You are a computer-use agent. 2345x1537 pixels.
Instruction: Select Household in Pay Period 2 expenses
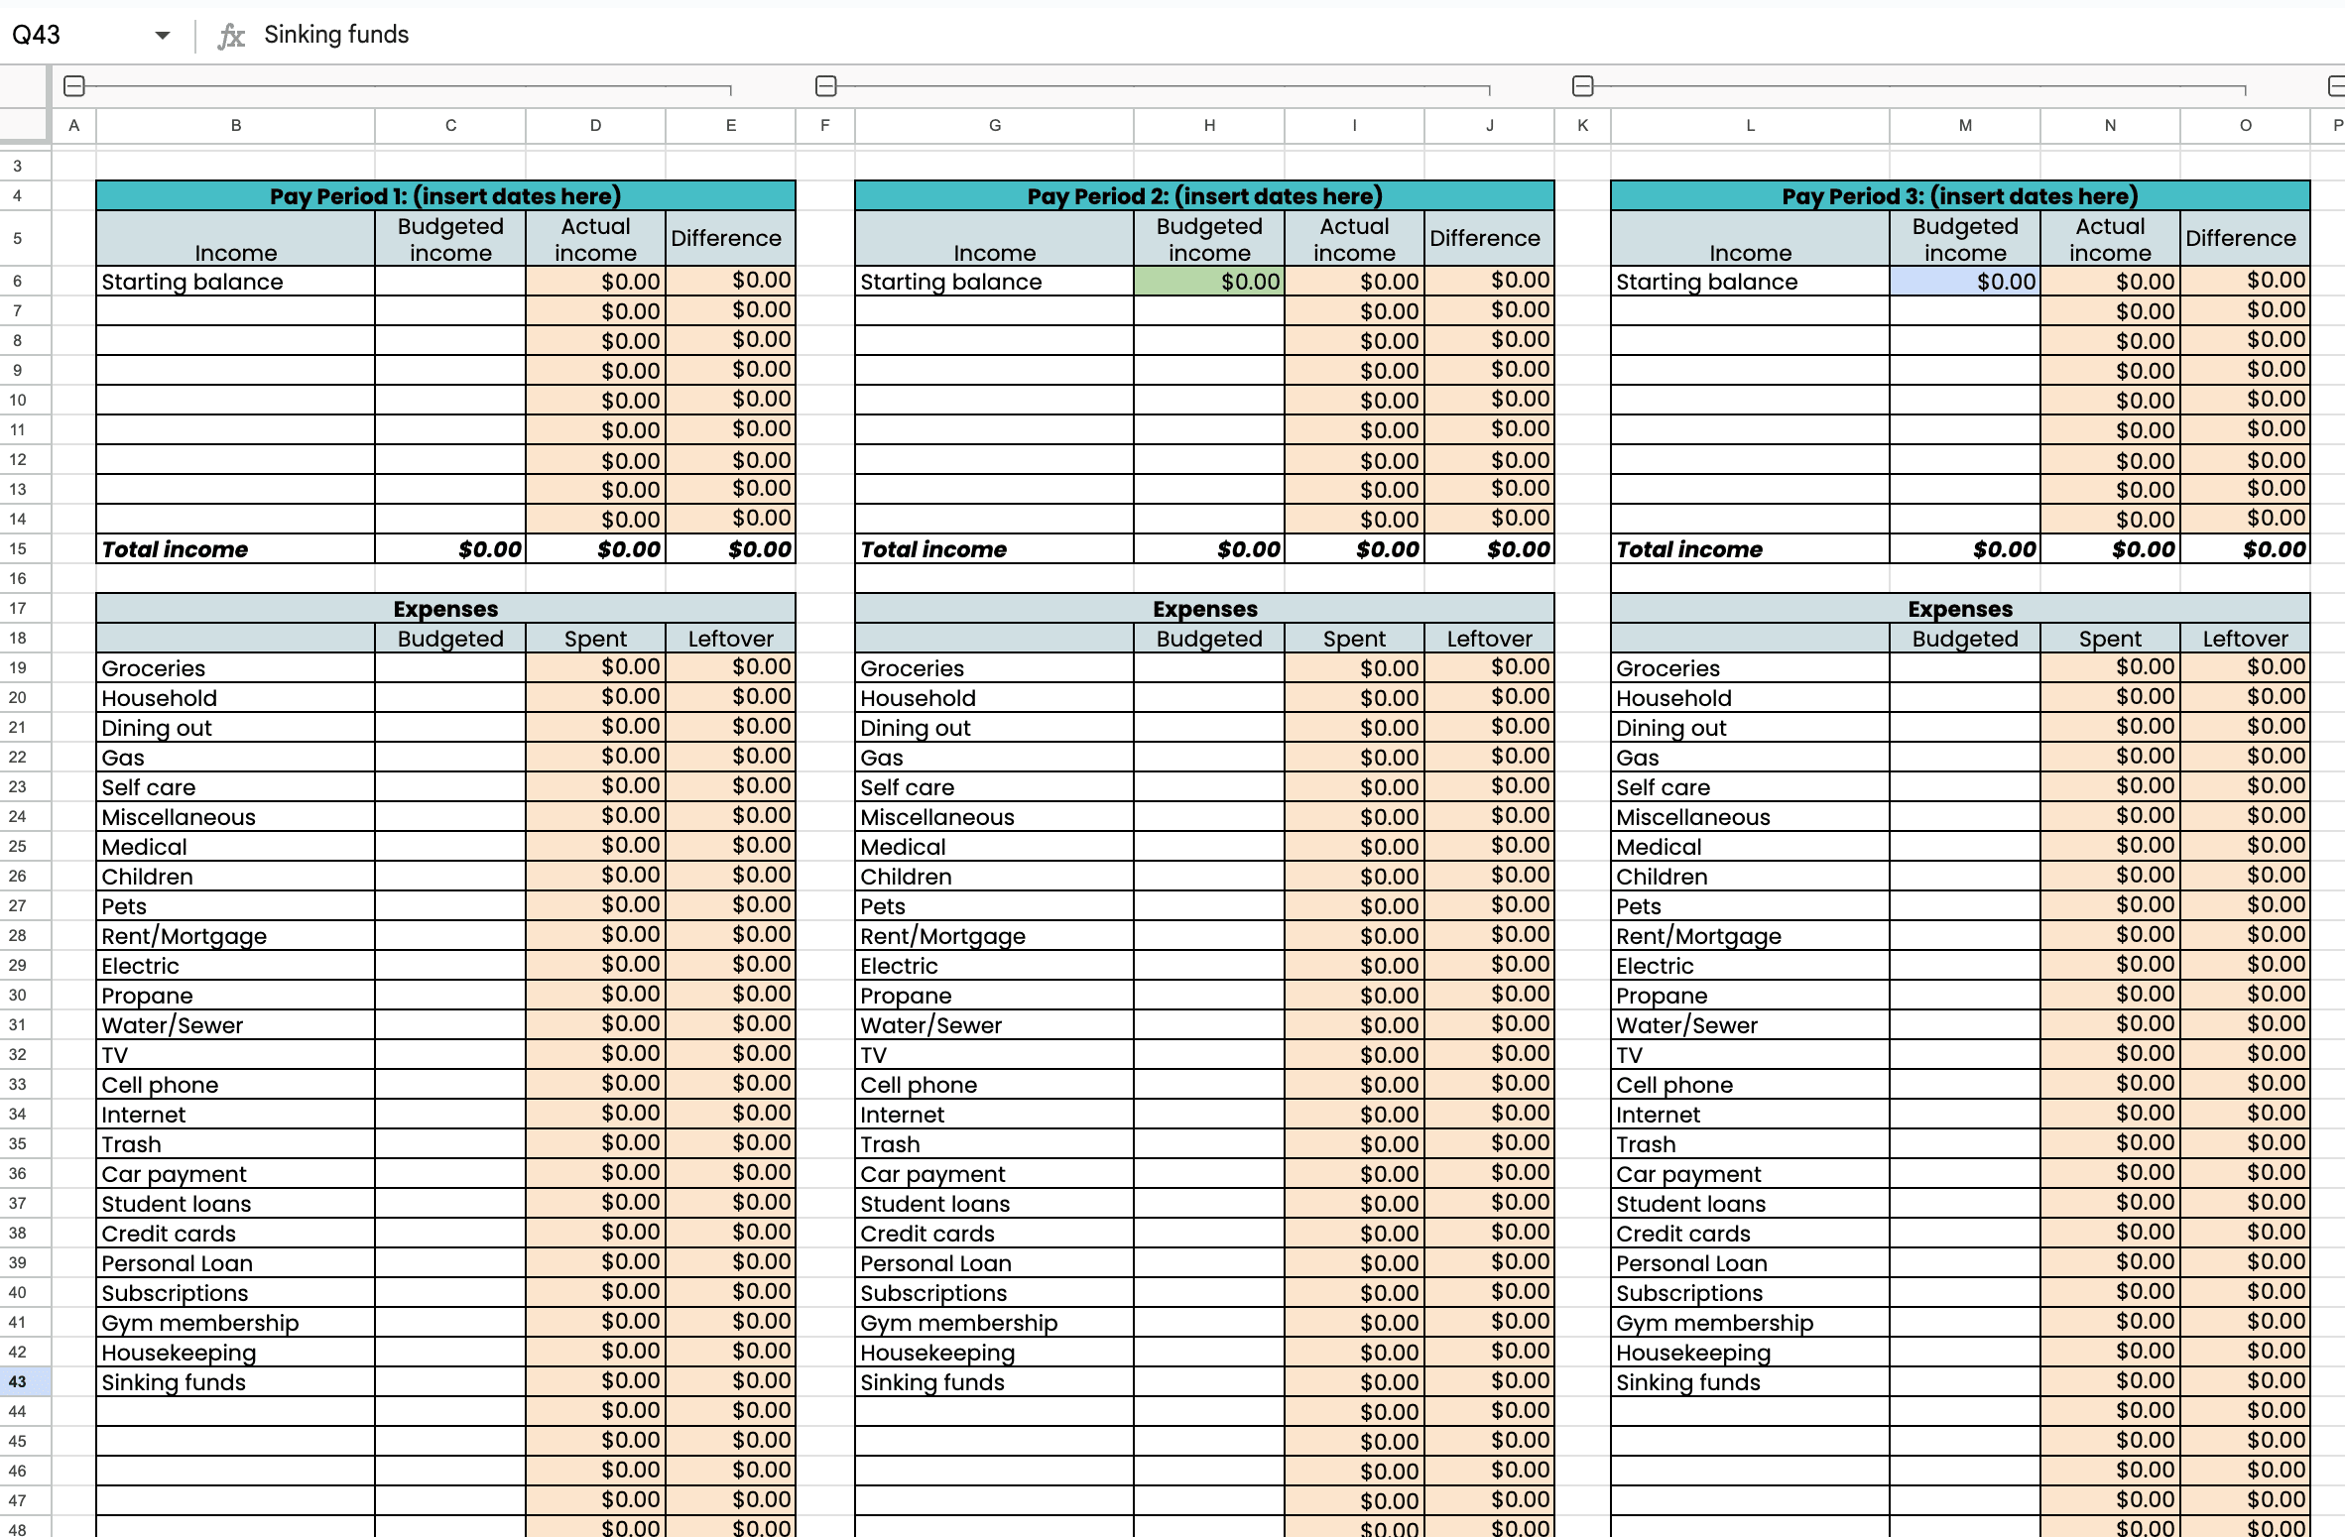[x=995, y=698]
